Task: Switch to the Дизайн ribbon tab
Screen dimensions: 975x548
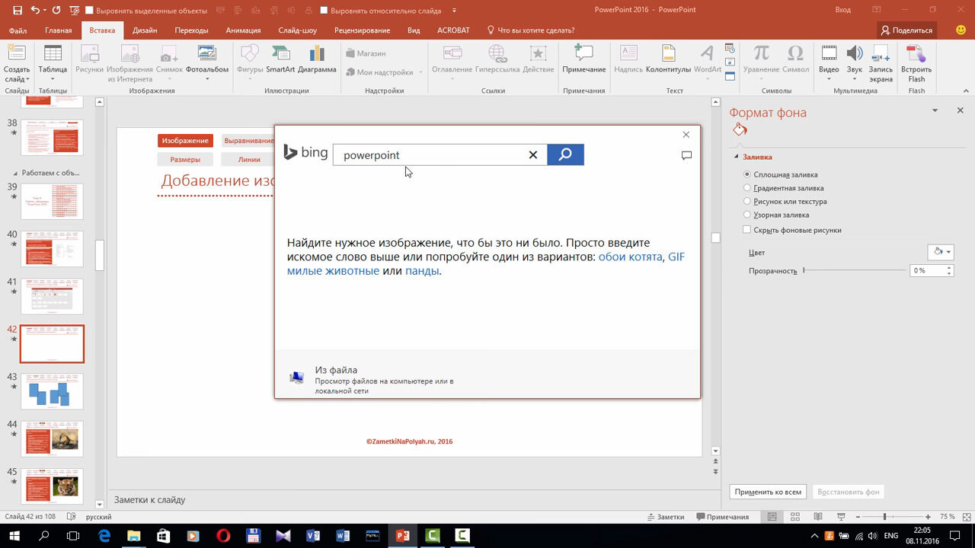Action: 145,30
